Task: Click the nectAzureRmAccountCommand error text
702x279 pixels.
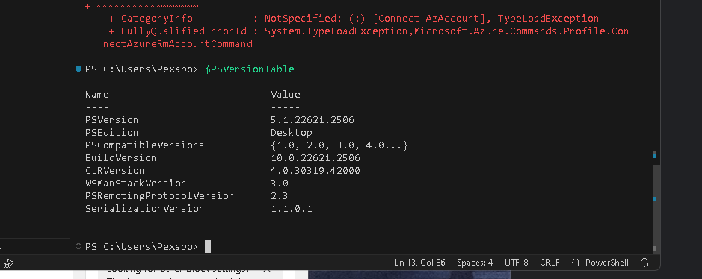Action: pos(178,44)
